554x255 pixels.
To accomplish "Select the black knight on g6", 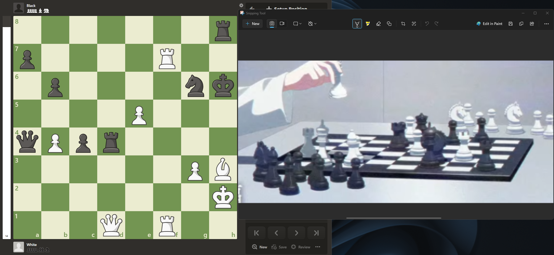I will (195, 86).
